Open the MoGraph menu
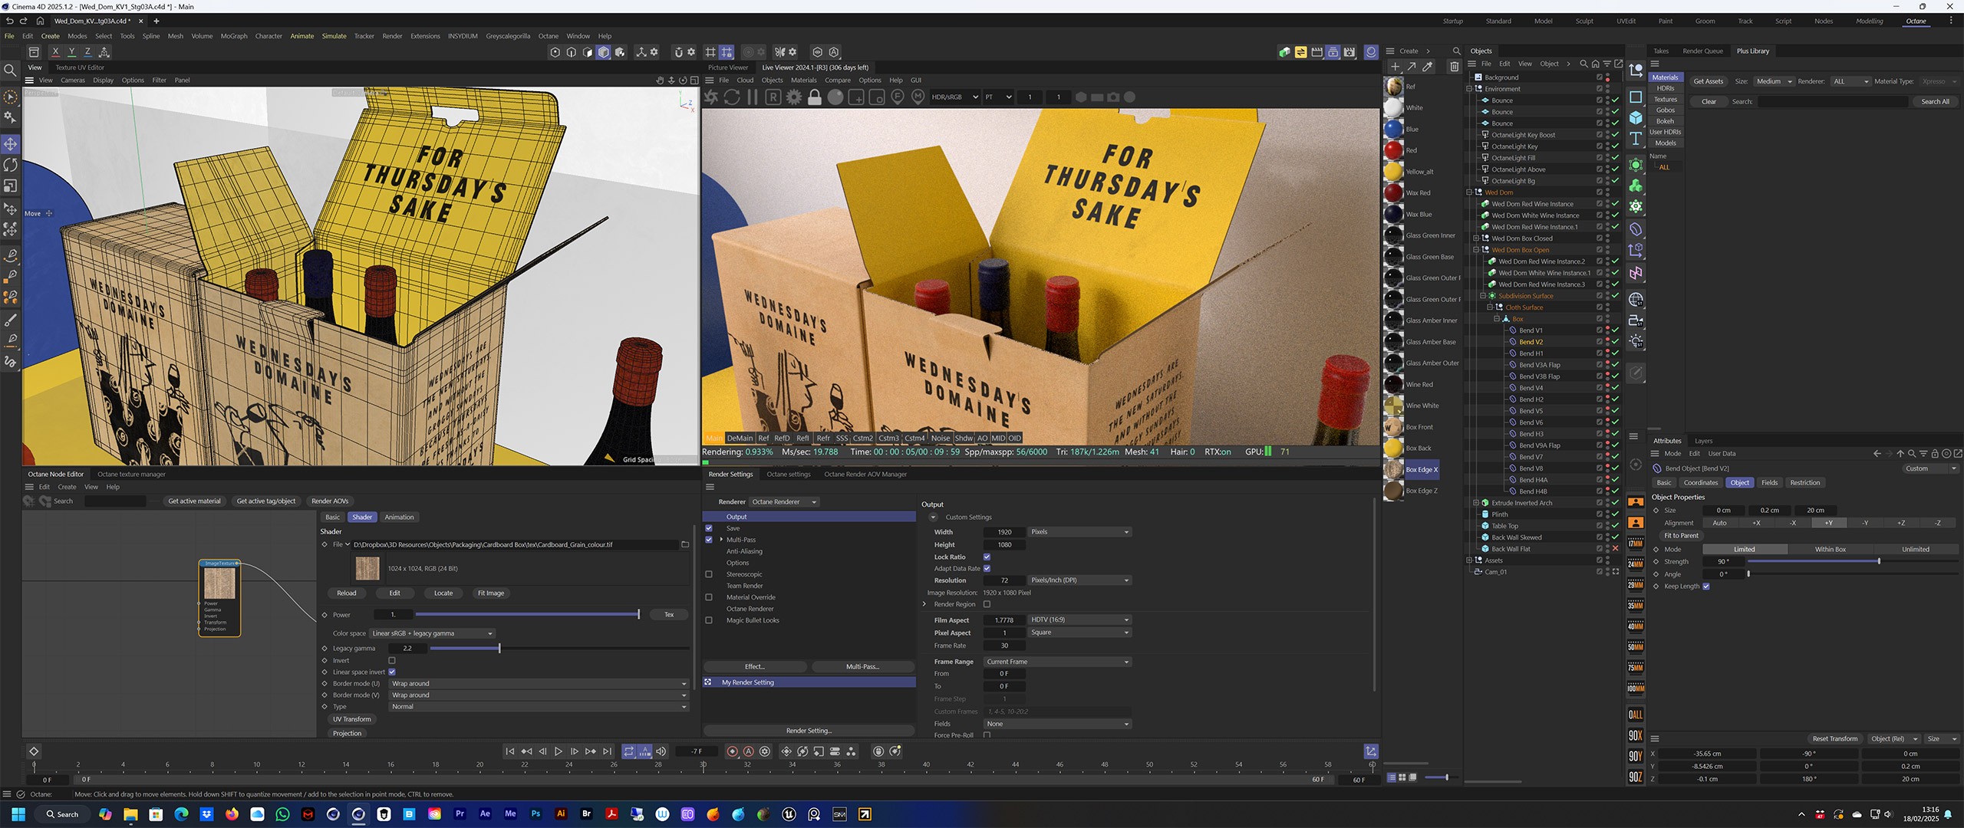 click(234, 36)
